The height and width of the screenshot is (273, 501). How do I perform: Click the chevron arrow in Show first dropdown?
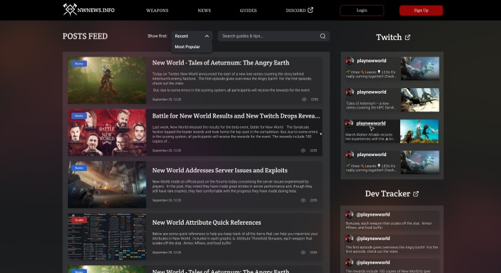tap(207, 36)
